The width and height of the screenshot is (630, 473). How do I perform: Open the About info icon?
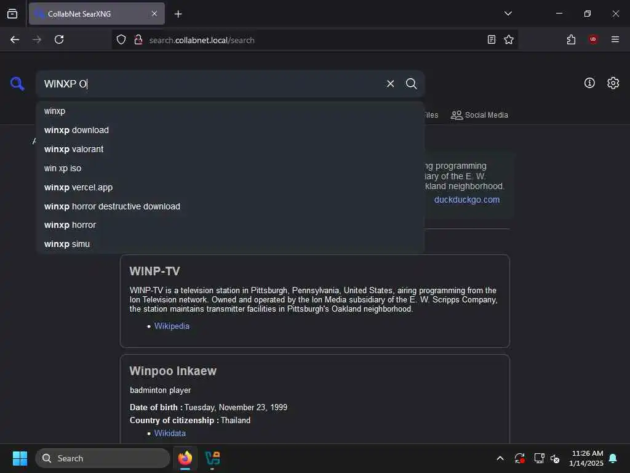pos(589,83)
